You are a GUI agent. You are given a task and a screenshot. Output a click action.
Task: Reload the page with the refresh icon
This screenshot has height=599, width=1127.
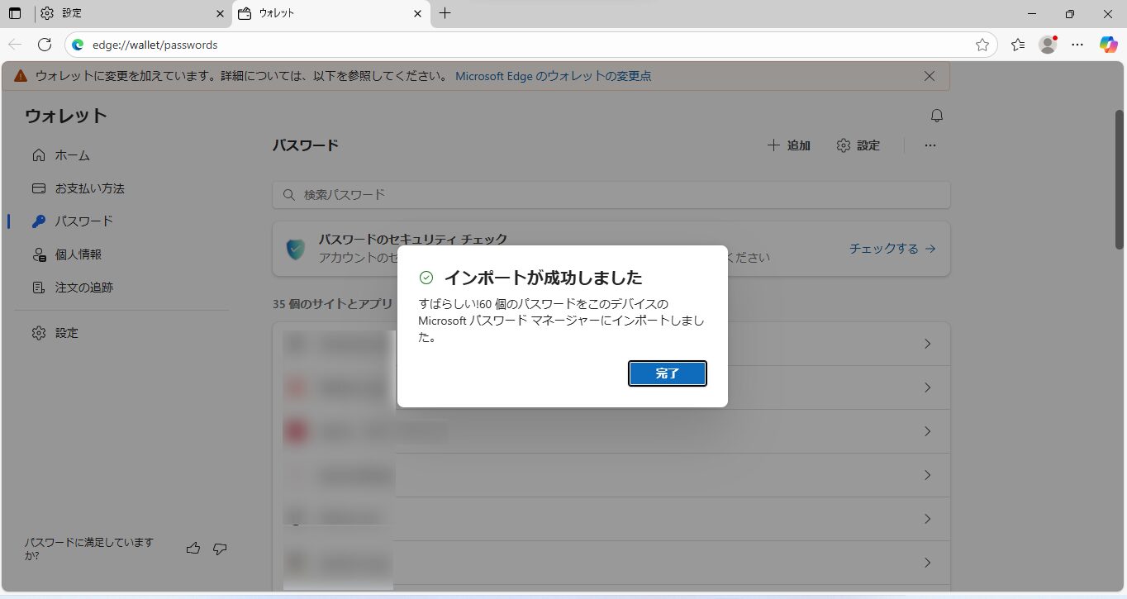coord(45,45)
